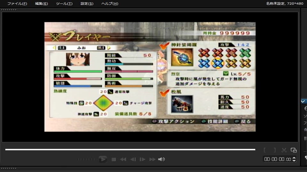Click the jog wheel tick strip
The height and width of the screenshot is (172, 307).
coord(86,159)
